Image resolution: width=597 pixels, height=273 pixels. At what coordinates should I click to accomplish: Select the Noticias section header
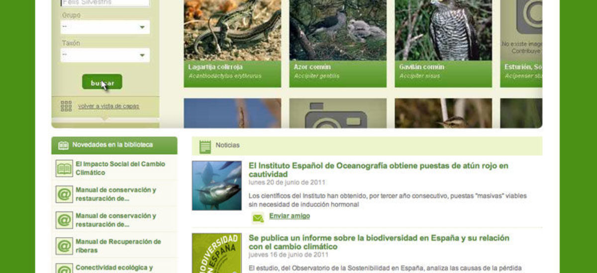(x=367, y=145)
